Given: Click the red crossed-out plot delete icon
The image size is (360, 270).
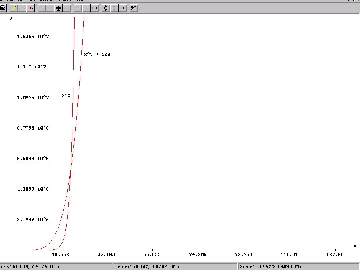Looking at the screenshot, I should point(31,8).
